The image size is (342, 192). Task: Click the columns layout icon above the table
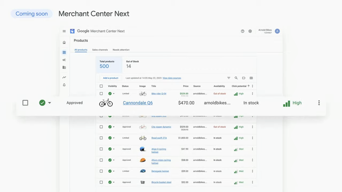point(251,78)
